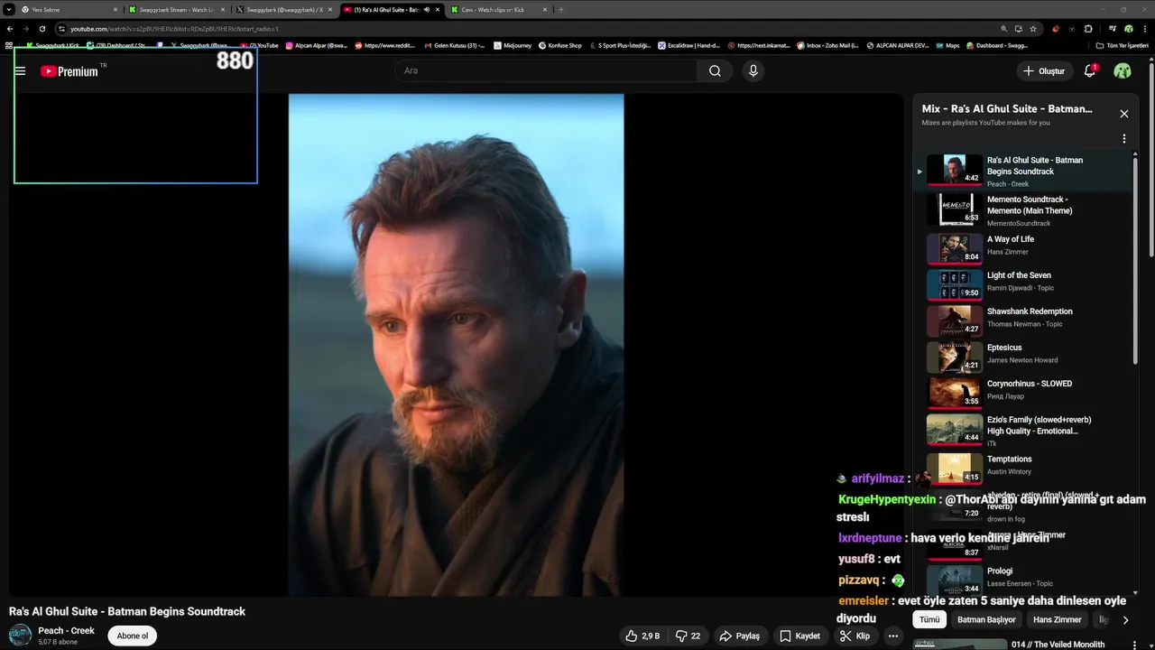Viewport: 1155px width, 650px height.
Task: Open media control icon in toolbar
Action: point(1112,29)
